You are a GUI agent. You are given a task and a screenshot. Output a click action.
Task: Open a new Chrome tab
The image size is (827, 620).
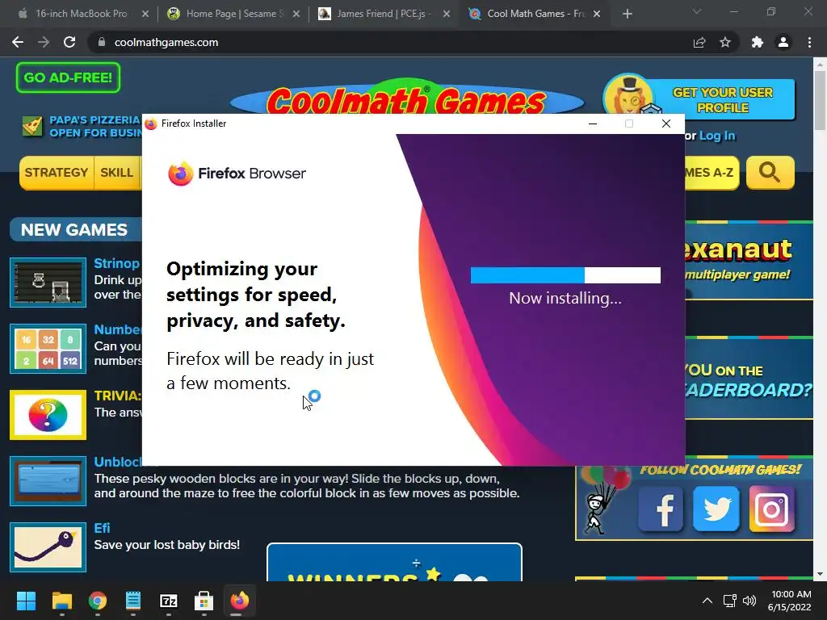[x=627, y=14]
